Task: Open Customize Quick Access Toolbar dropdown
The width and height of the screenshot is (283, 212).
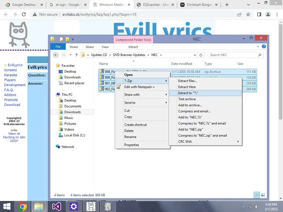Action: pos(73,39)
